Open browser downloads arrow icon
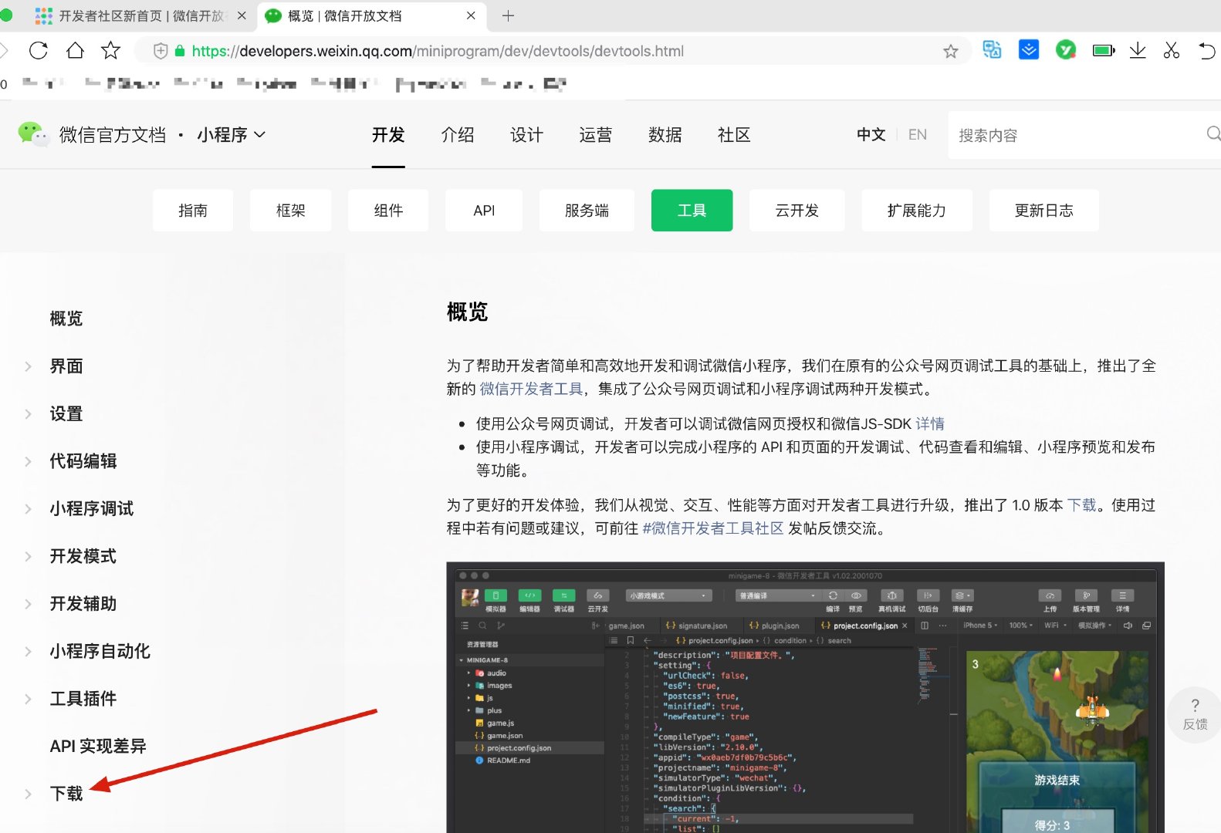Viewport: 1221px width, 833px height. 1138,51
